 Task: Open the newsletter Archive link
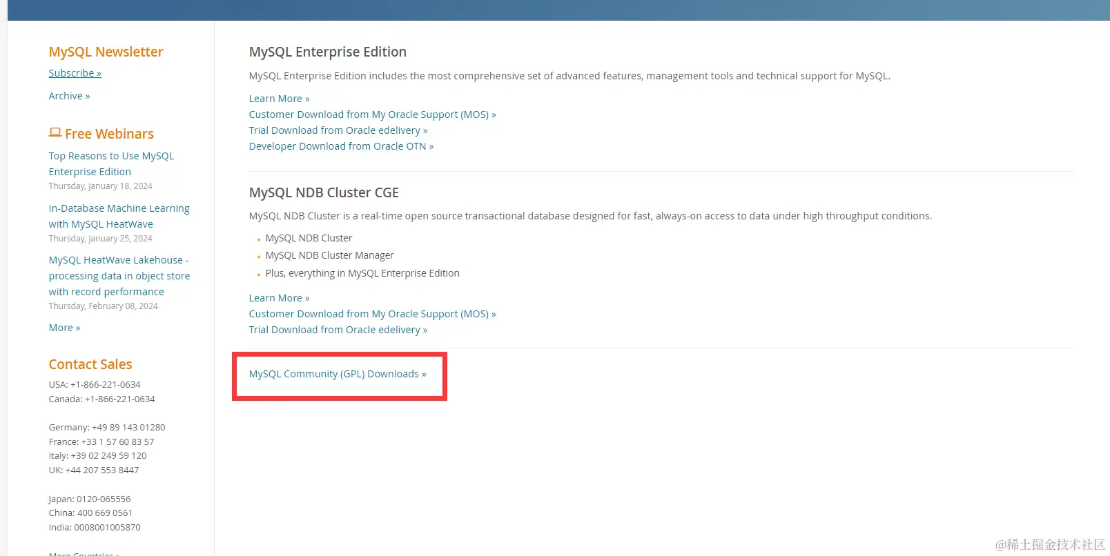pos(69,96)
